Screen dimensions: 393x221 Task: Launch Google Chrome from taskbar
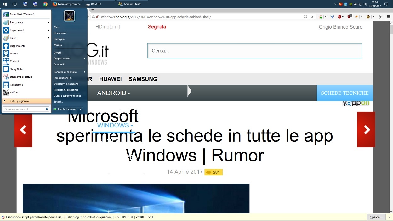(x=45, y=4)
